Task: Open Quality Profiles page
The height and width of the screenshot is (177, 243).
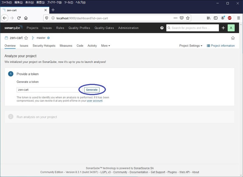Action: pos(79,28)
